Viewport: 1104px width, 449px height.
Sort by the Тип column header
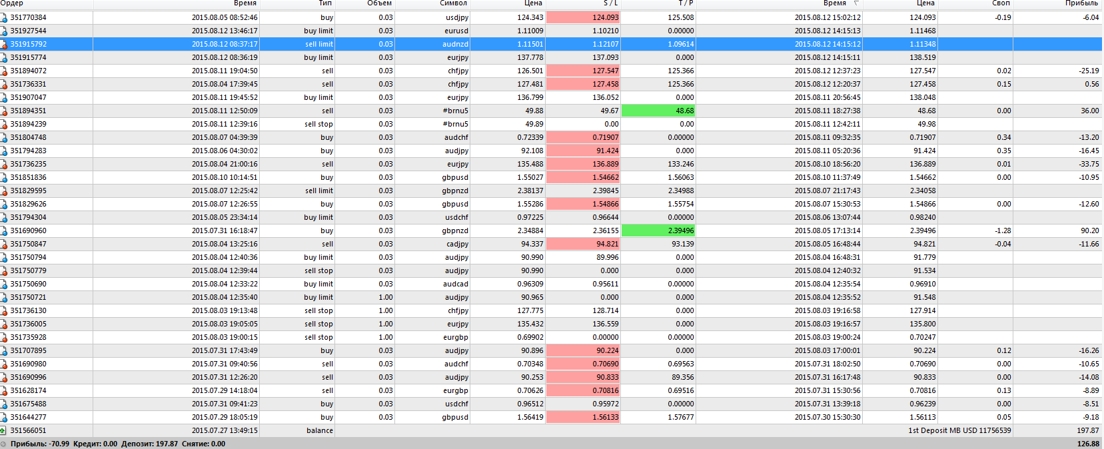coord(325,4)
